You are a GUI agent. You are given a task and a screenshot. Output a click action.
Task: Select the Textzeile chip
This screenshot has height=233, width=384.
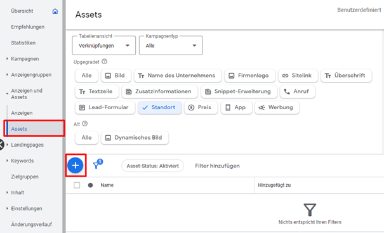[97, 91]
